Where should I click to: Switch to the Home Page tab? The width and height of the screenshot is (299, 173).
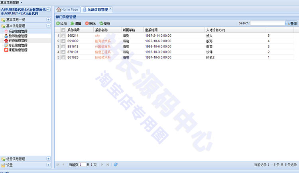point(67,9)
